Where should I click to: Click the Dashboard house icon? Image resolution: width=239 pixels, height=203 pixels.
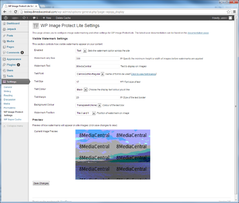4,23
